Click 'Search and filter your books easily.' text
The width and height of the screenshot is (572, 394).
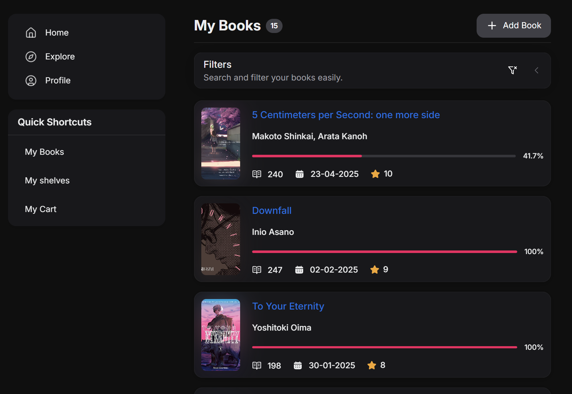tap(273, 78)
